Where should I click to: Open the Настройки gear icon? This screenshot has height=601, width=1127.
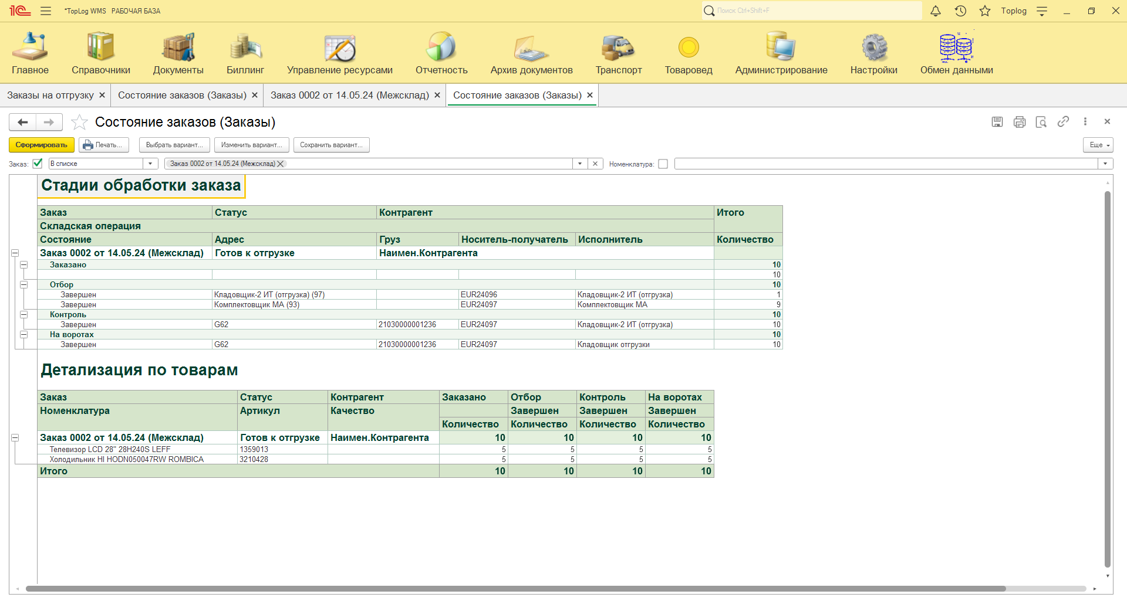coord(874,47)
